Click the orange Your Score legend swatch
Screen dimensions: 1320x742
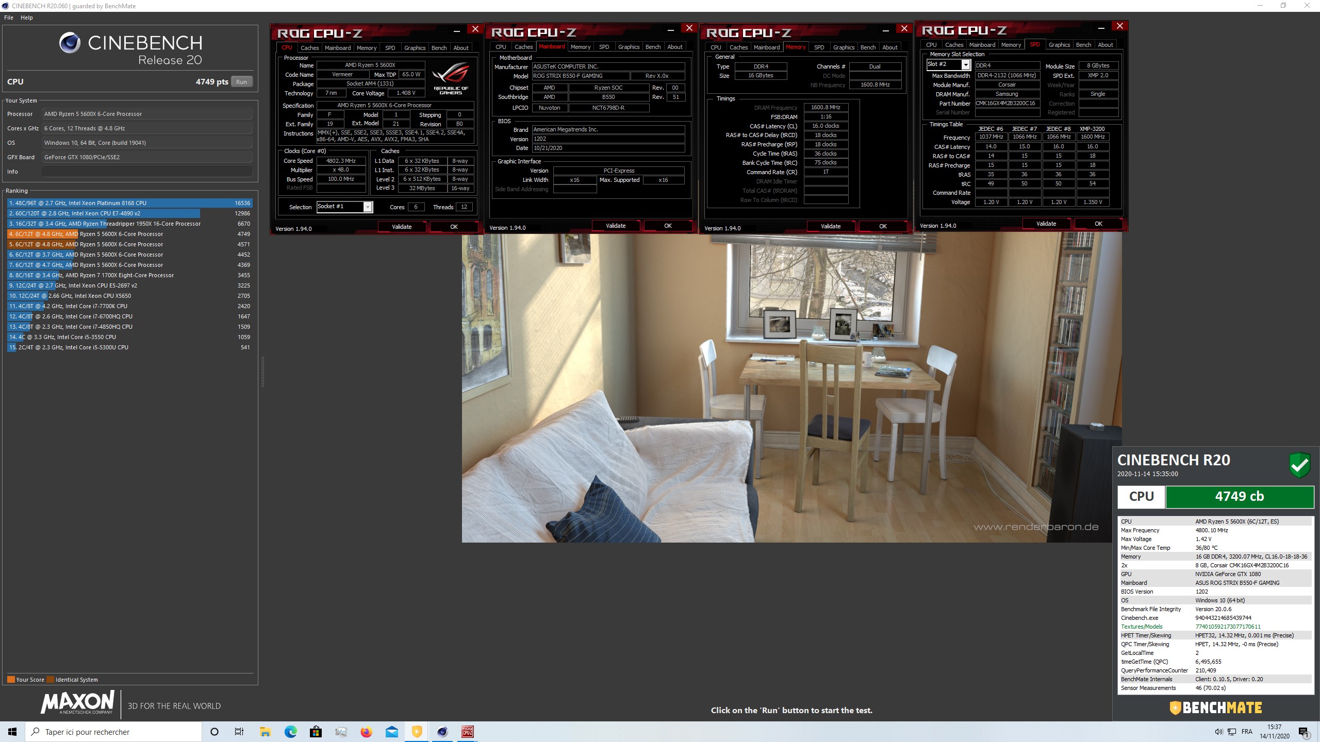[x=11, y=680]
